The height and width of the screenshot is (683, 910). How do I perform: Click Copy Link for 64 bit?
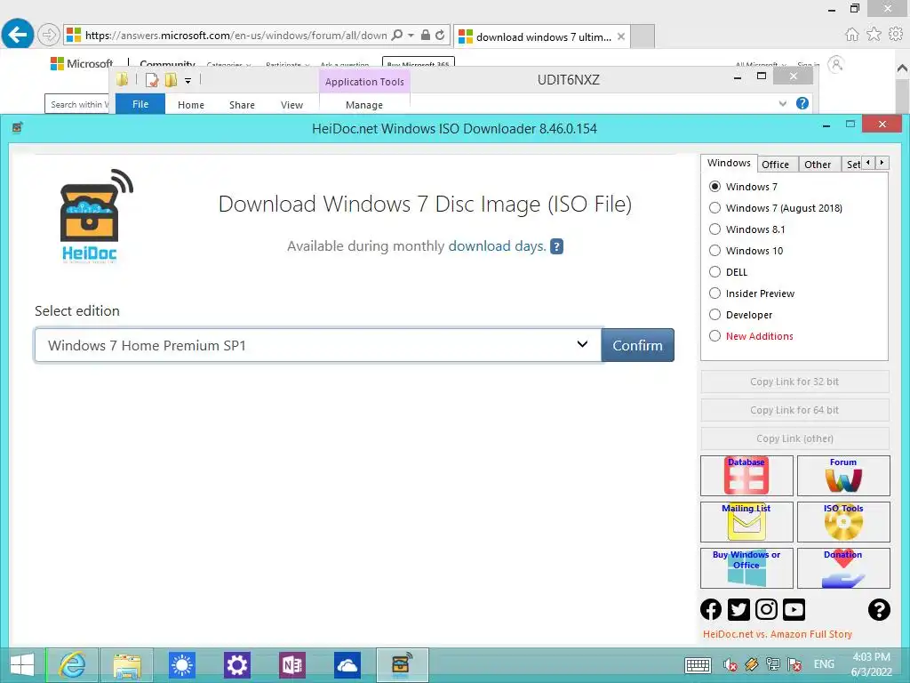coord(794,410)
